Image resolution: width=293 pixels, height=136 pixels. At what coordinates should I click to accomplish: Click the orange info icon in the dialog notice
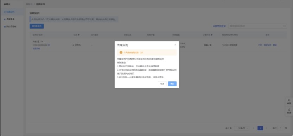tap(121, 52)
